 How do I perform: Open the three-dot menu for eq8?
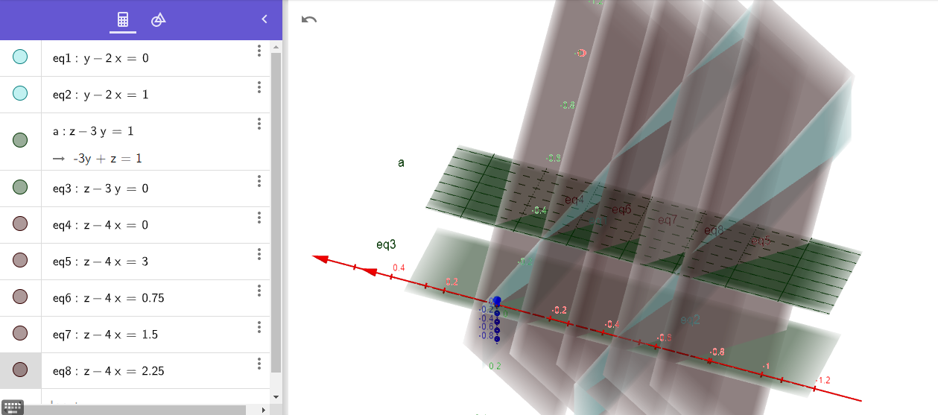click(x=259, y=364)
